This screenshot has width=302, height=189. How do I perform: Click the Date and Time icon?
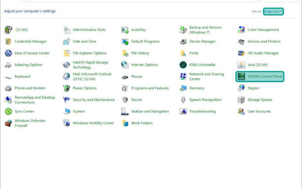tap(67, 42)
